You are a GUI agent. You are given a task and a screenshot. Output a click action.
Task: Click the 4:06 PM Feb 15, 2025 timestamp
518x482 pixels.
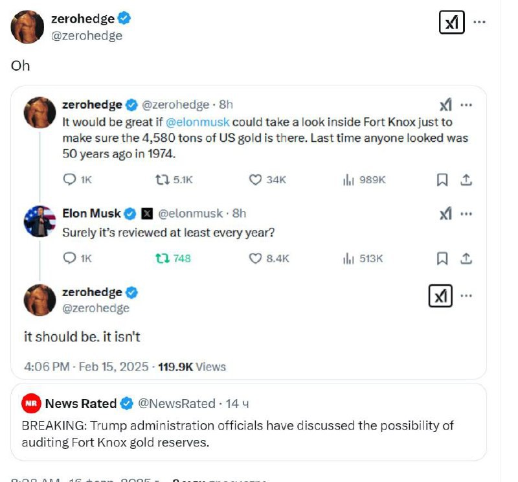(86, 367)
